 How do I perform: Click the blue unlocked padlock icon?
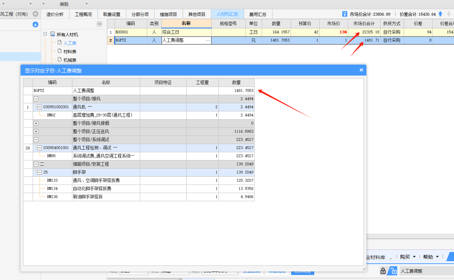click(392, 271)
